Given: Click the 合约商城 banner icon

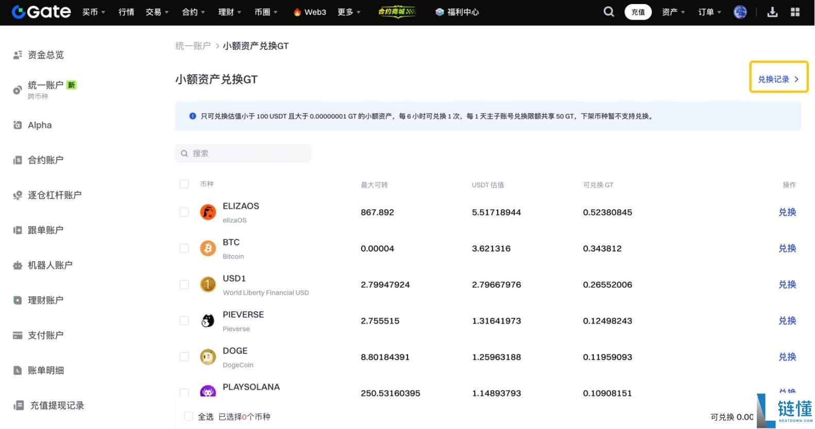Looking at the screenshot, I should coord(397,11).
